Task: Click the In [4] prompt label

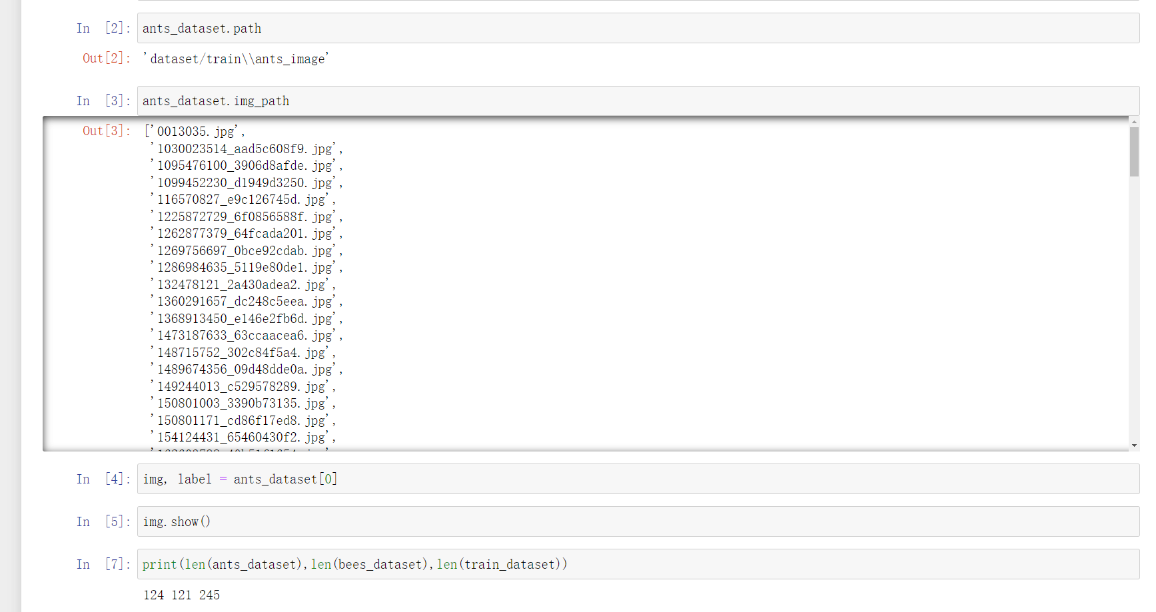Action: [103, 479]
